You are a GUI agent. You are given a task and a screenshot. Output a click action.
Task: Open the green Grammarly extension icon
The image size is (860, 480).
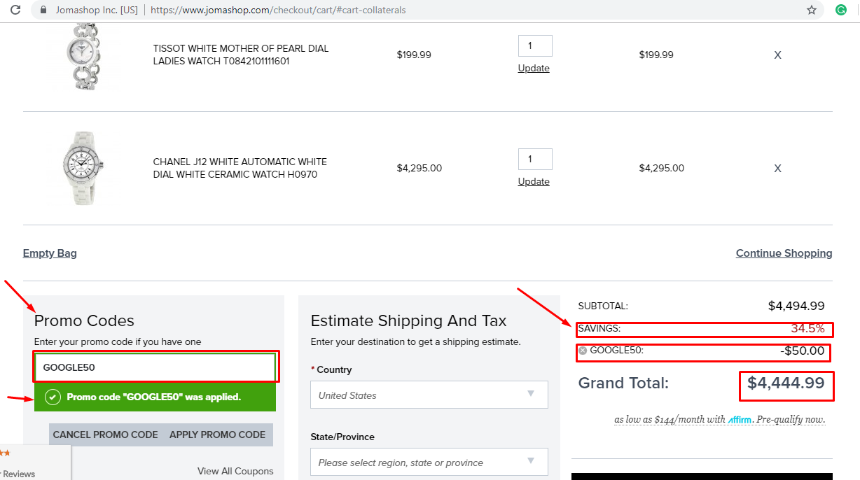pyautogui.click(x=841, y=10)
